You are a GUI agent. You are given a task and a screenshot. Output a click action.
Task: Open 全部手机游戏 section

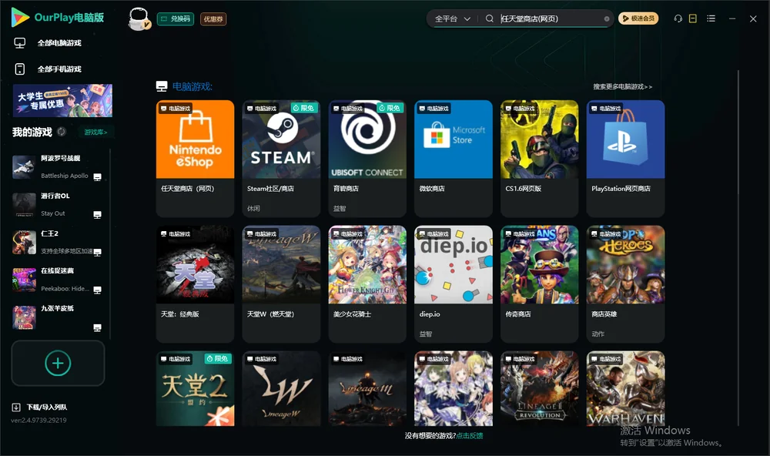click(x=48, y=69)
